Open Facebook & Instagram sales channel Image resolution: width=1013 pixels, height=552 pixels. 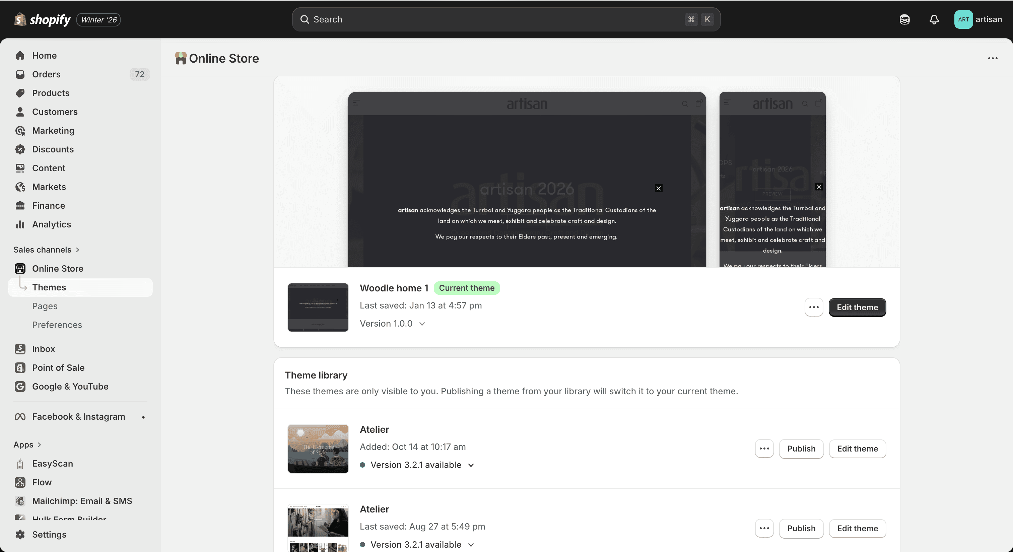[78, 416]
